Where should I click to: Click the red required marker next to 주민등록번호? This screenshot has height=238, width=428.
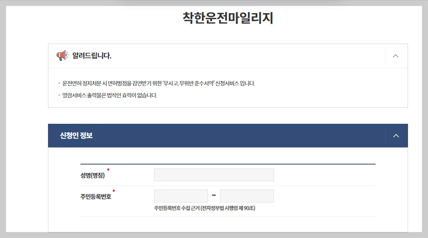(115, 190)
